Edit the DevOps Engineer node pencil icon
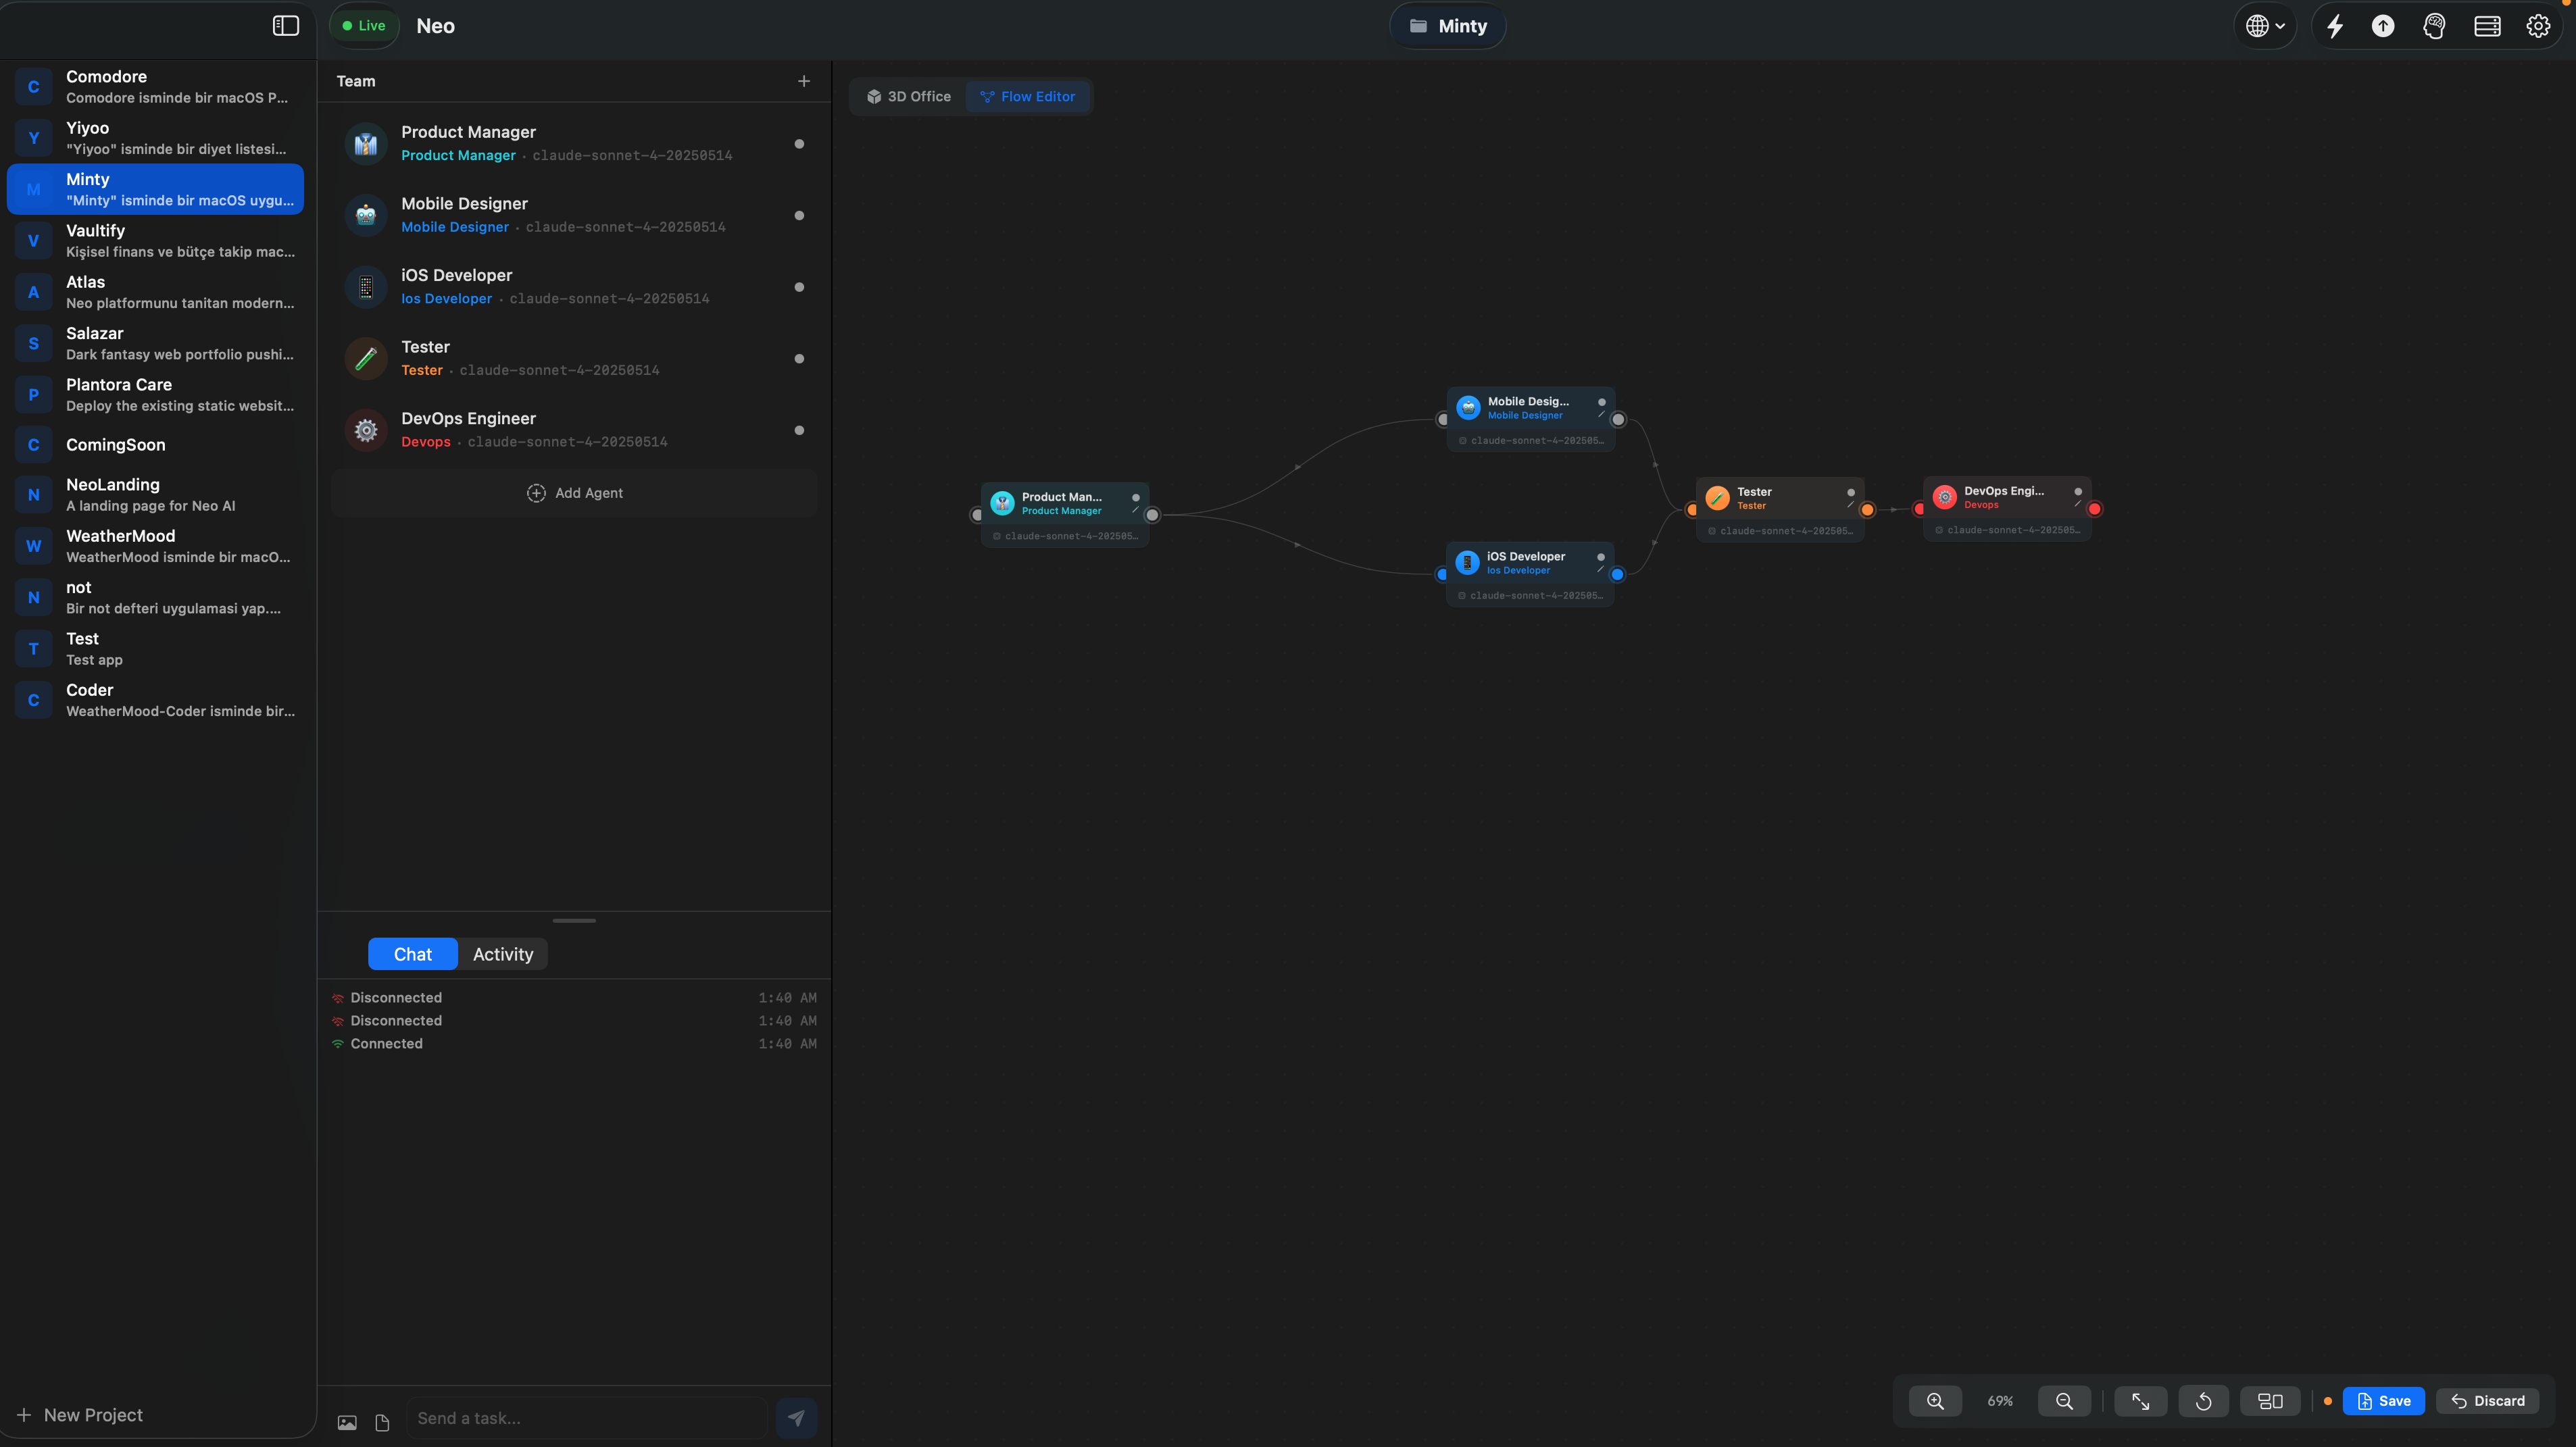The height and width of the screenshot is (1447, 2576). coord(2077,504)
